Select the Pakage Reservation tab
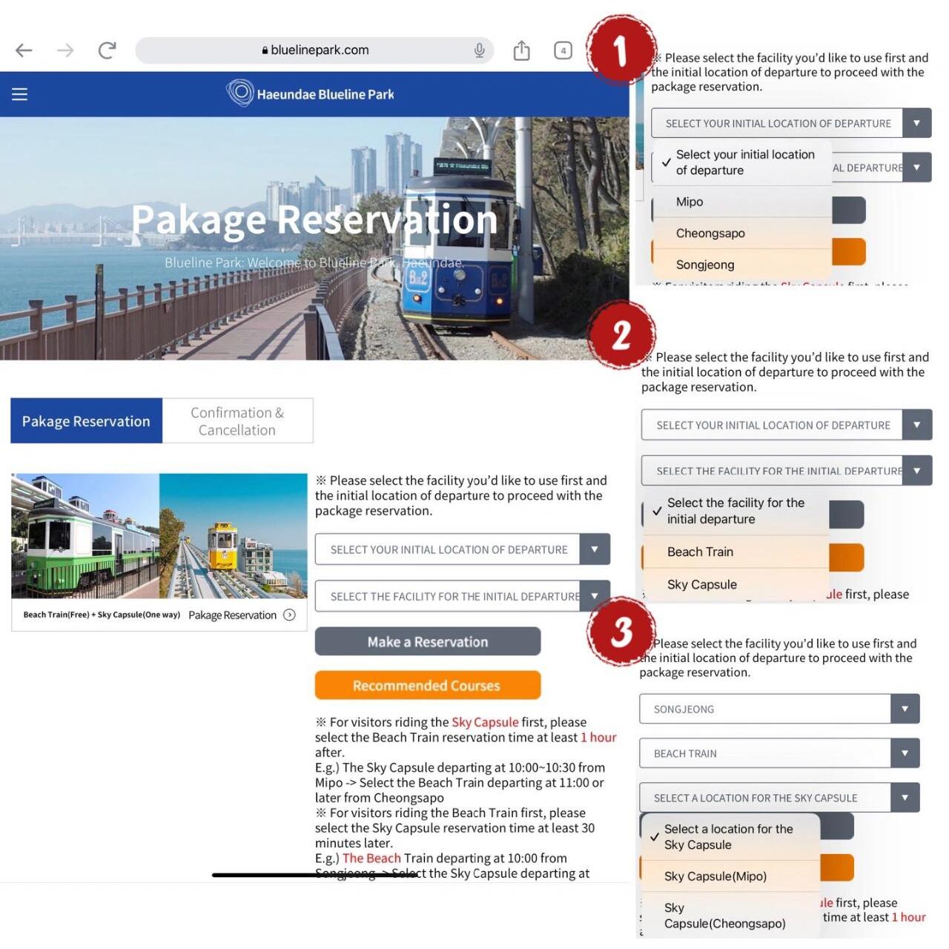Screen dimensions: 949x949 pos(86,420)
